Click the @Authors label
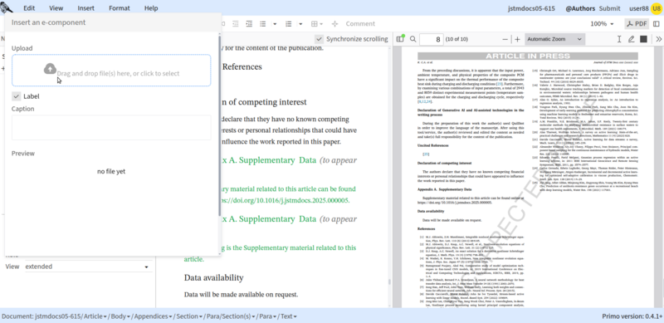Image resolution: width=664 pixels, height=323 pixels. [x=580, y=8]
